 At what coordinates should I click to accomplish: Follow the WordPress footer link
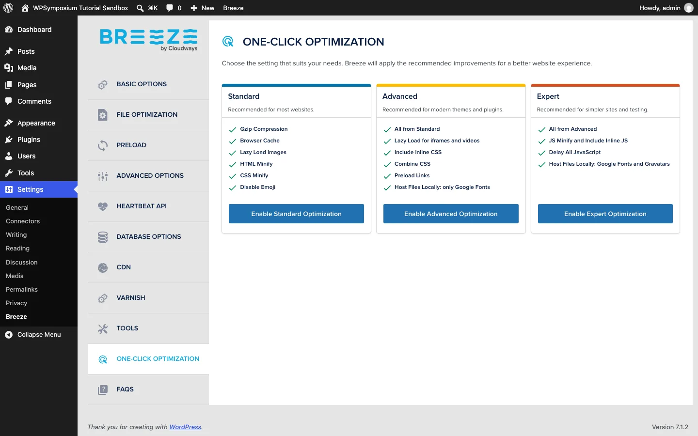tap(185, 427)
